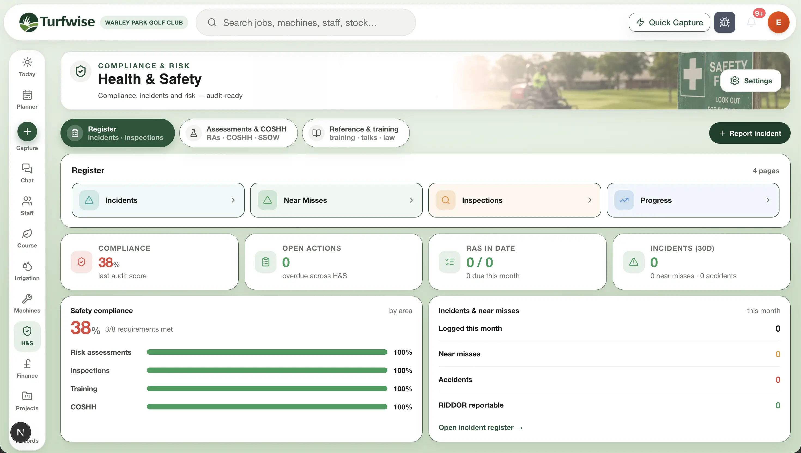Click the 'RIDDOR reportable' row

coord(609,405)
